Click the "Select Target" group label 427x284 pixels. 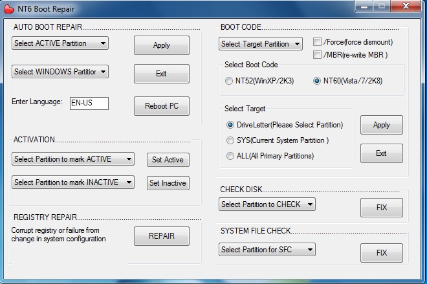coord(245,109)
